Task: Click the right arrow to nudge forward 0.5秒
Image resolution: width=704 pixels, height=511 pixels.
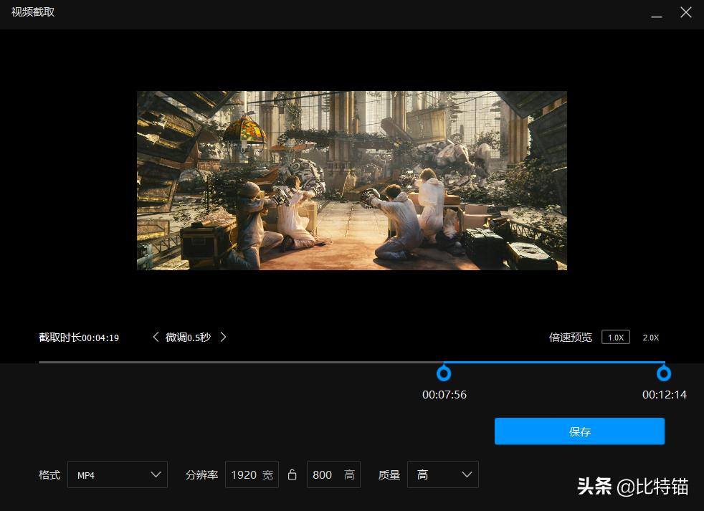Action: [223, 337]
